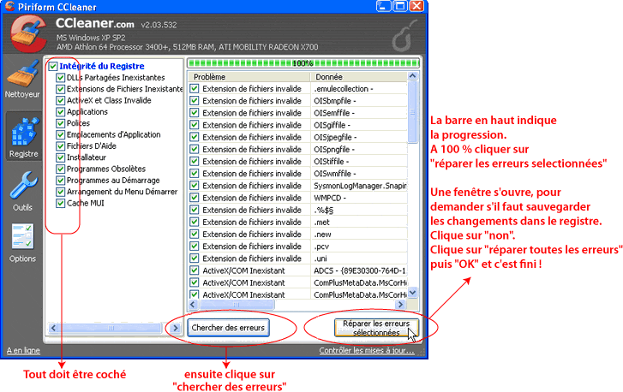This screenshot has width=623, height=392.
Task: Uncheck Programmes Obsolètes
Action: 60,169
